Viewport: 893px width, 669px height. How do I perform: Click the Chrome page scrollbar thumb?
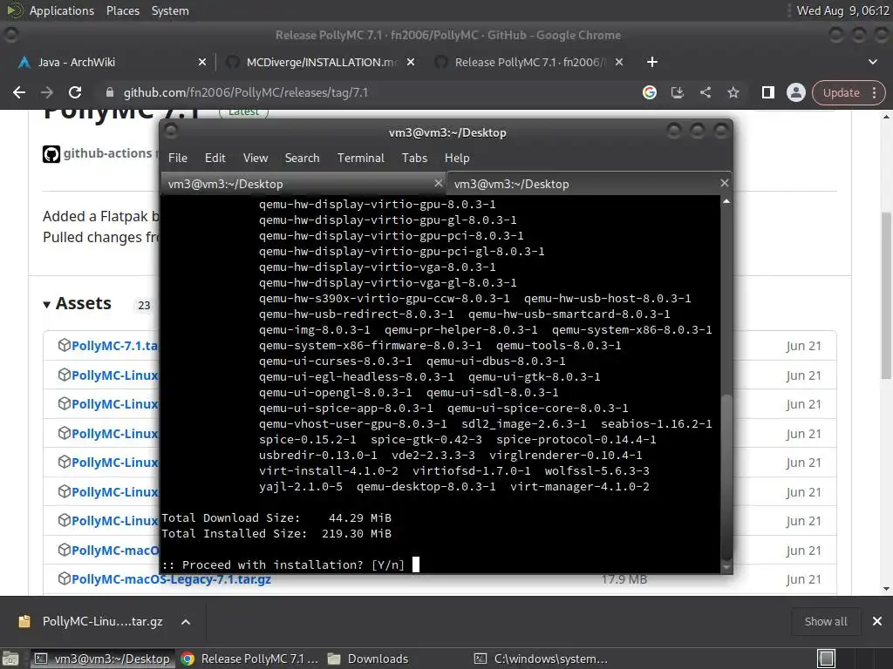point(886,295)
